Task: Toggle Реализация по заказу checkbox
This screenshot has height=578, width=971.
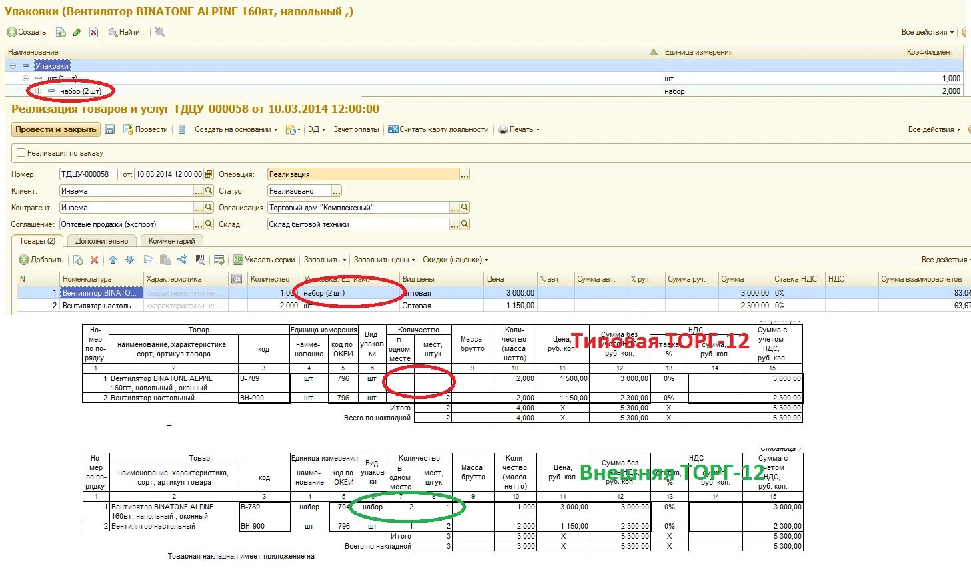Action: 21,153
